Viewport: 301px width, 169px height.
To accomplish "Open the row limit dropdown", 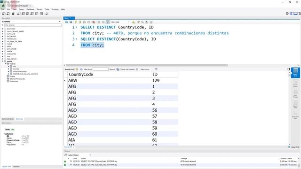I will [120, 22].
